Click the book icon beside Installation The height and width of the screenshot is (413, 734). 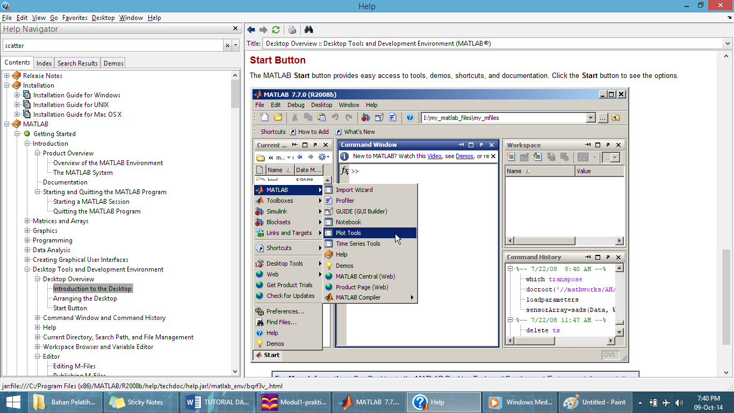tap(17, 86)
